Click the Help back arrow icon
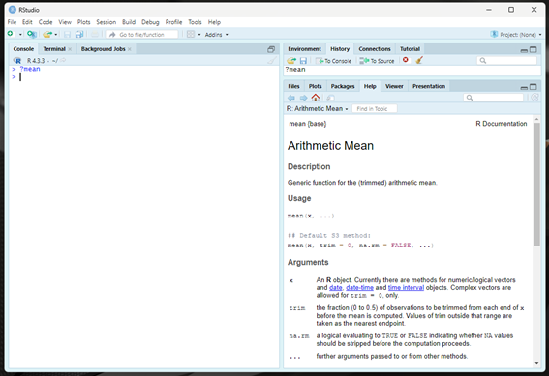Screen dimensions: 549x376 click(291, 98)
